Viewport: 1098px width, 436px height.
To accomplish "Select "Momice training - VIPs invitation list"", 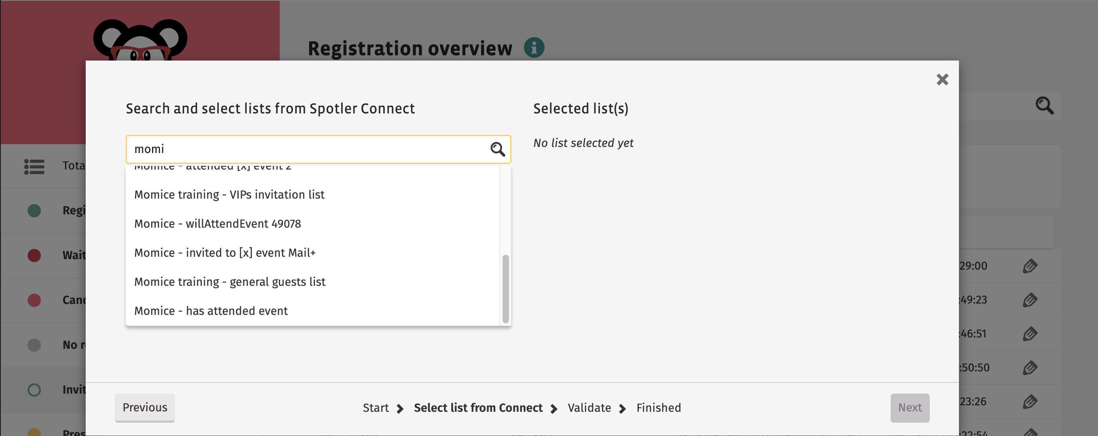I will coord(229,195).
